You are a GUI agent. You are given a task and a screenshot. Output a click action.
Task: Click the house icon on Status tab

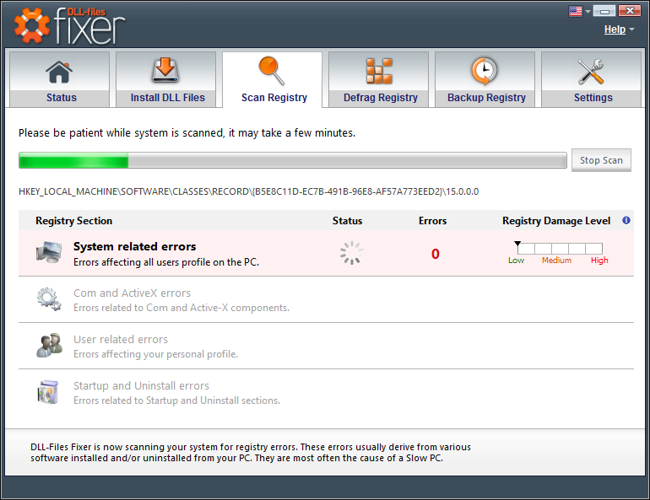[59, 72]
